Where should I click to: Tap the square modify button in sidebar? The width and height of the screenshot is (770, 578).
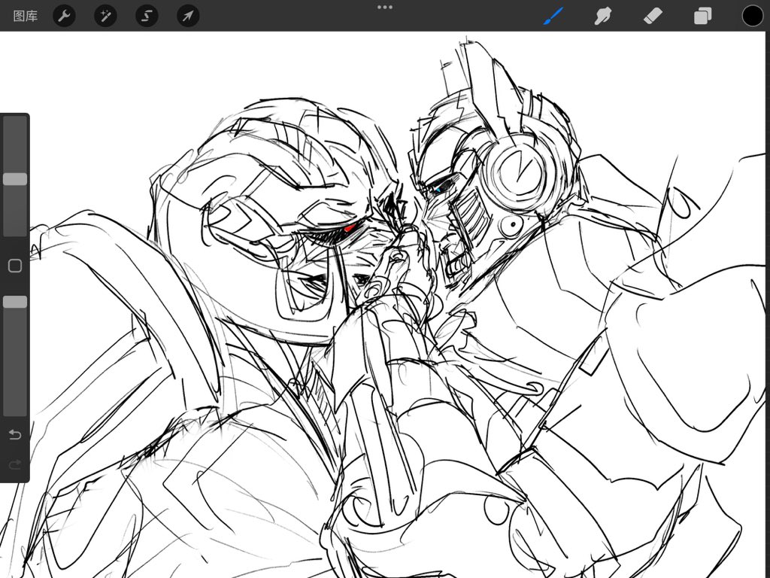(x=15, y=266)
